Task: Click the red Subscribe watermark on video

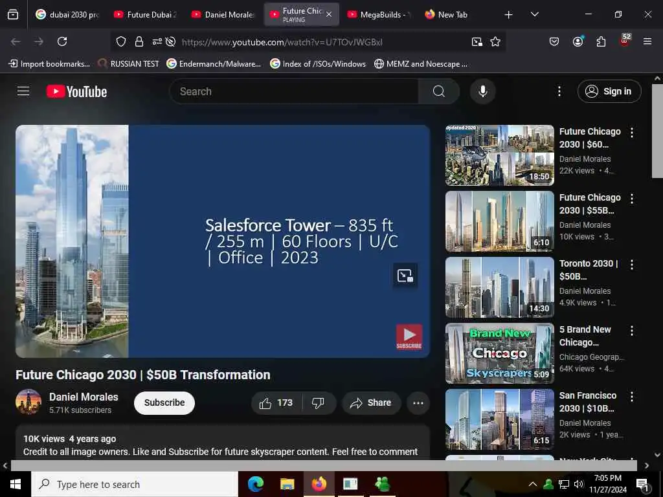Action: pyautogui.click(x=409, y=337)
